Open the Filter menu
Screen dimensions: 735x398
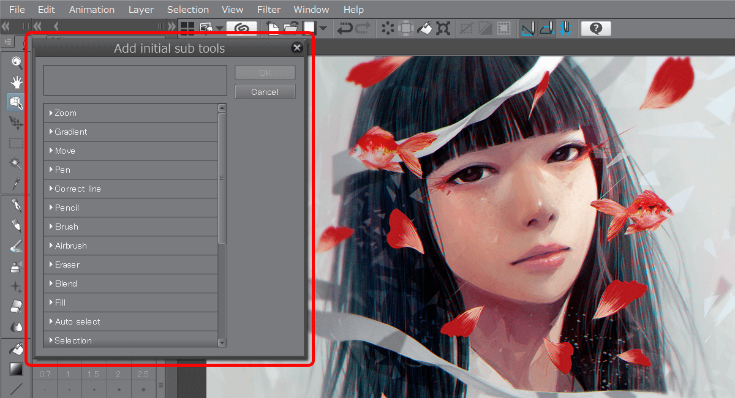coord(269,10)
